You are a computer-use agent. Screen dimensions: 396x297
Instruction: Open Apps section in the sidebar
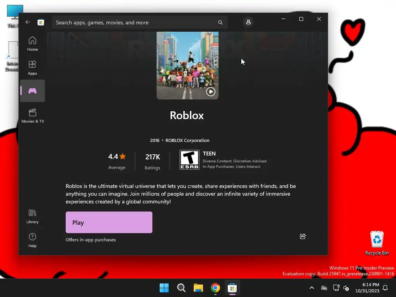tap(32, 68)
